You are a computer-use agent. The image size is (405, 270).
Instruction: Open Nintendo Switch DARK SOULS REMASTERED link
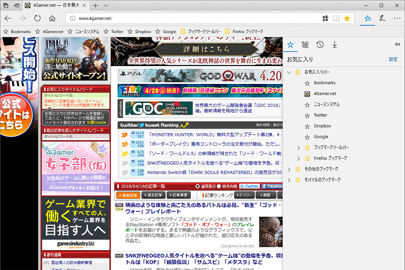(x=215, y=173)
